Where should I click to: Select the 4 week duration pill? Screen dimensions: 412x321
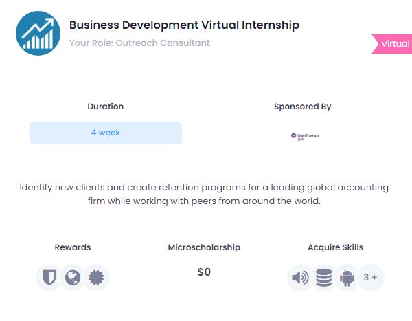click(x=106, y=133)
